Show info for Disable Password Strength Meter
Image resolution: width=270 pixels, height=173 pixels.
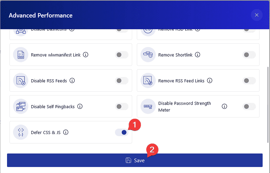224,106
